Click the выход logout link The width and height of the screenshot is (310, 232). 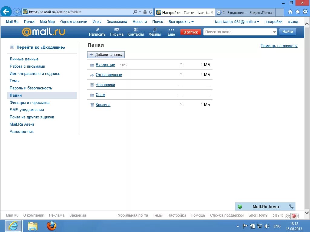click(293, 22)
